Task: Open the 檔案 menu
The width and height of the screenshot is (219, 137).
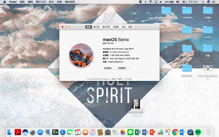Action: pyautogui.click(x=22, y=2)
